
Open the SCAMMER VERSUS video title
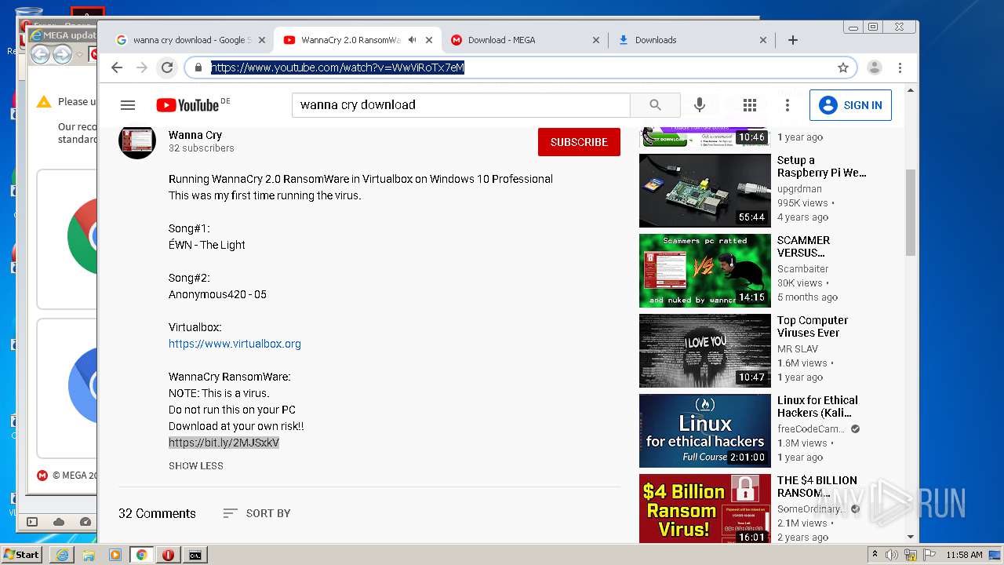[803, 246]
